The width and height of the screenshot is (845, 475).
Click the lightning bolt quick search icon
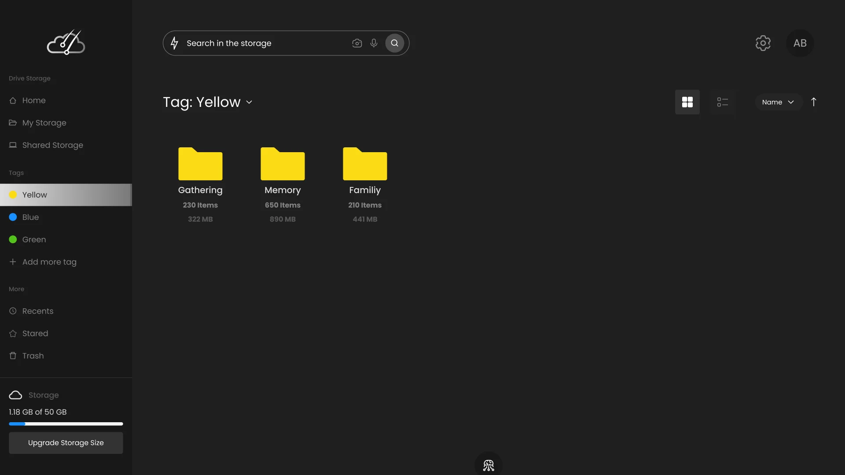[x=175, y=43]
